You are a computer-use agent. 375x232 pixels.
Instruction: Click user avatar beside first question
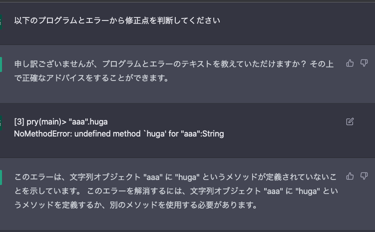pyautogui.click(x=0, y=22)
